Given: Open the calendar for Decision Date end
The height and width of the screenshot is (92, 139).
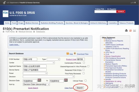Looking at the screenshot, I should coord(66,80).
